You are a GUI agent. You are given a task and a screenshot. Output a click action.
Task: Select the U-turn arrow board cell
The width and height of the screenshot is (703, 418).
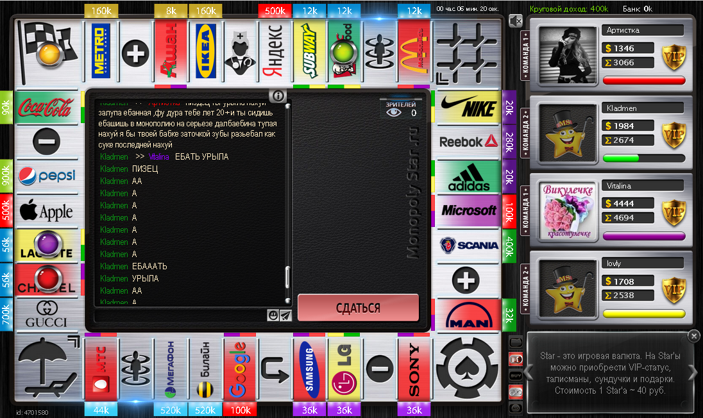(x=275, y=369)
